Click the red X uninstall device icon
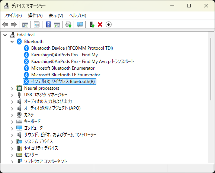 click(100, 25)
